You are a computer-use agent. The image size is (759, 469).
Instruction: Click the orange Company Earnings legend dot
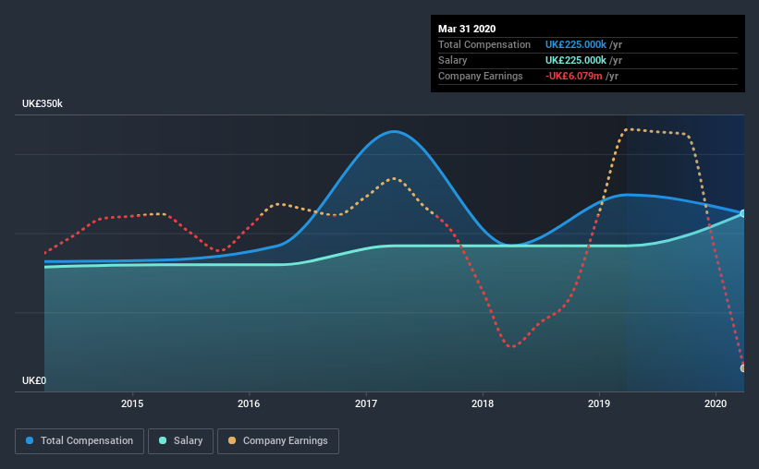pos(232,440)
